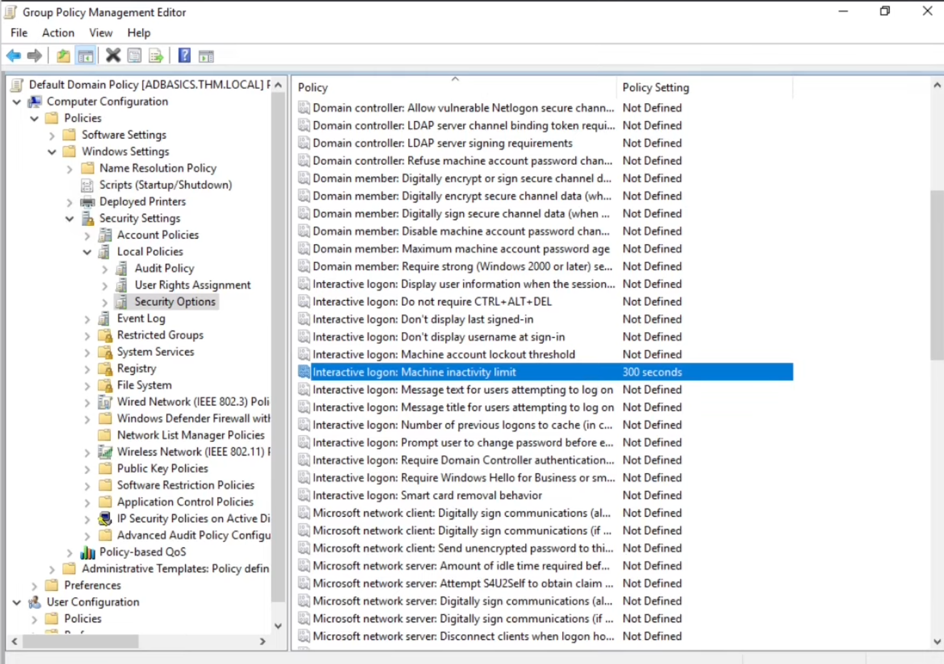Collapse the Local Policies node
This screenshot has height=664, width=944.
click(87, 252)
